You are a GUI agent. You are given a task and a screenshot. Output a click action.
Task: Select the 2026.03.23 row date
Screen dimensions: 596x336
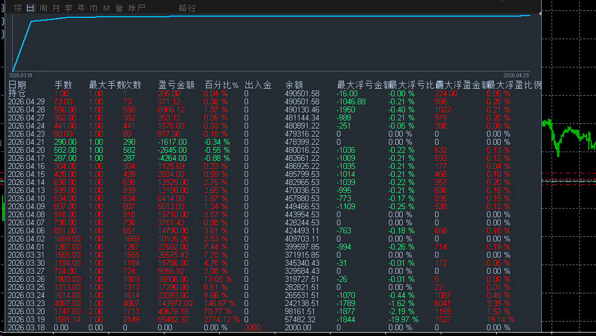pyautogui.click(x=26, y=303)
